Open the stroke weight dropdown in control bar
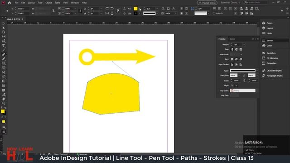This screenshot has width=290, height=163. coord(157,9)
